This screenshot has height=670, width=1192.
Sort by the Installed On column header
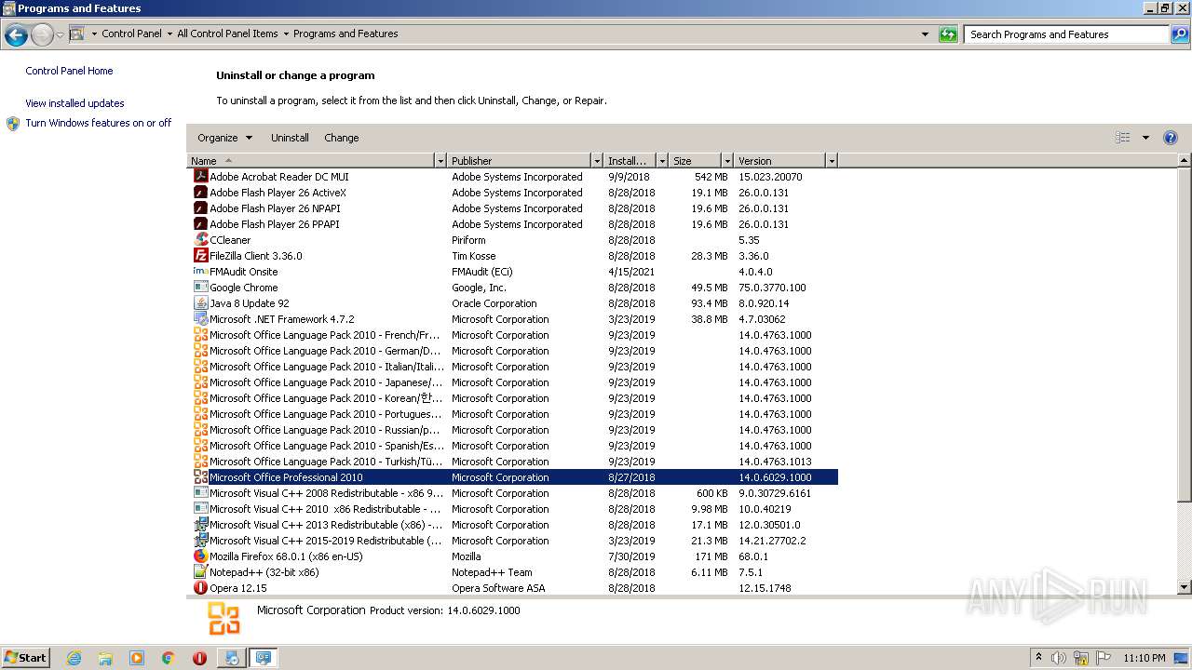(x=630, y=160)
